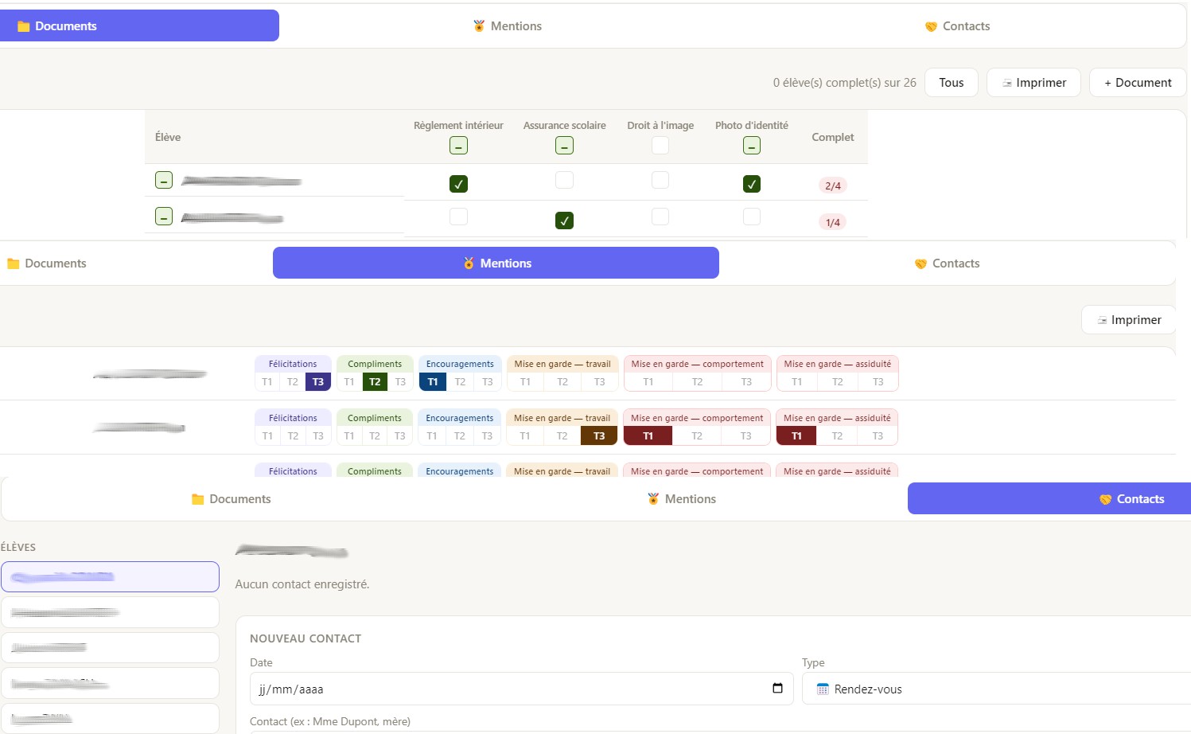Image resolution: width=1191 pixels, height=734 pixels.
Task: Click the handshake icon on the highlighted Contacts tab
Action: tap(1105, 499)
